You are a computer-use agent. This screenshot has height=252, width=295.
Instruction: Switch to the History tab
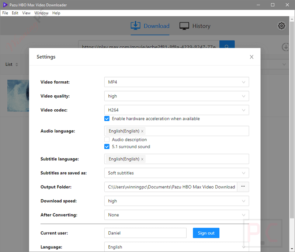tap(195, 26)
